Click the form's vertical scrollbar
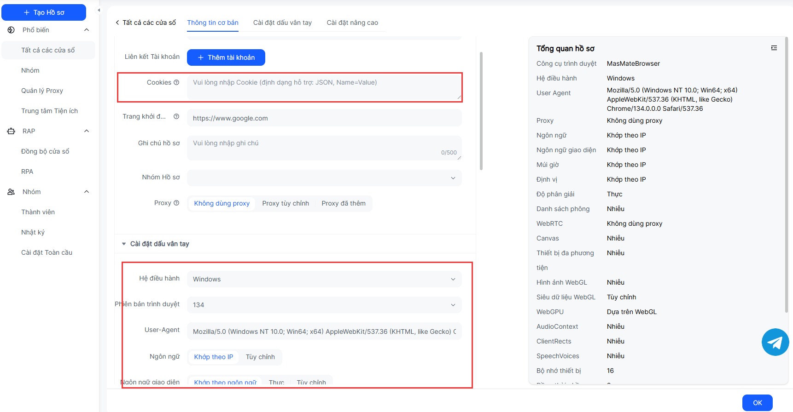Viewport: 793px width, 412px height. (x=481, y=110)
